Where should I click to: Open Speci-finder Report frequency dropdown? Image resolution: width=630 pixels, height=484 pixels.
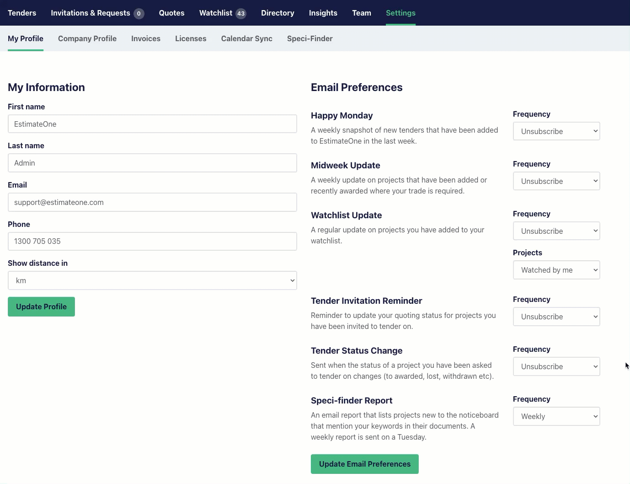pyautogui.click(x=556, y=416)
